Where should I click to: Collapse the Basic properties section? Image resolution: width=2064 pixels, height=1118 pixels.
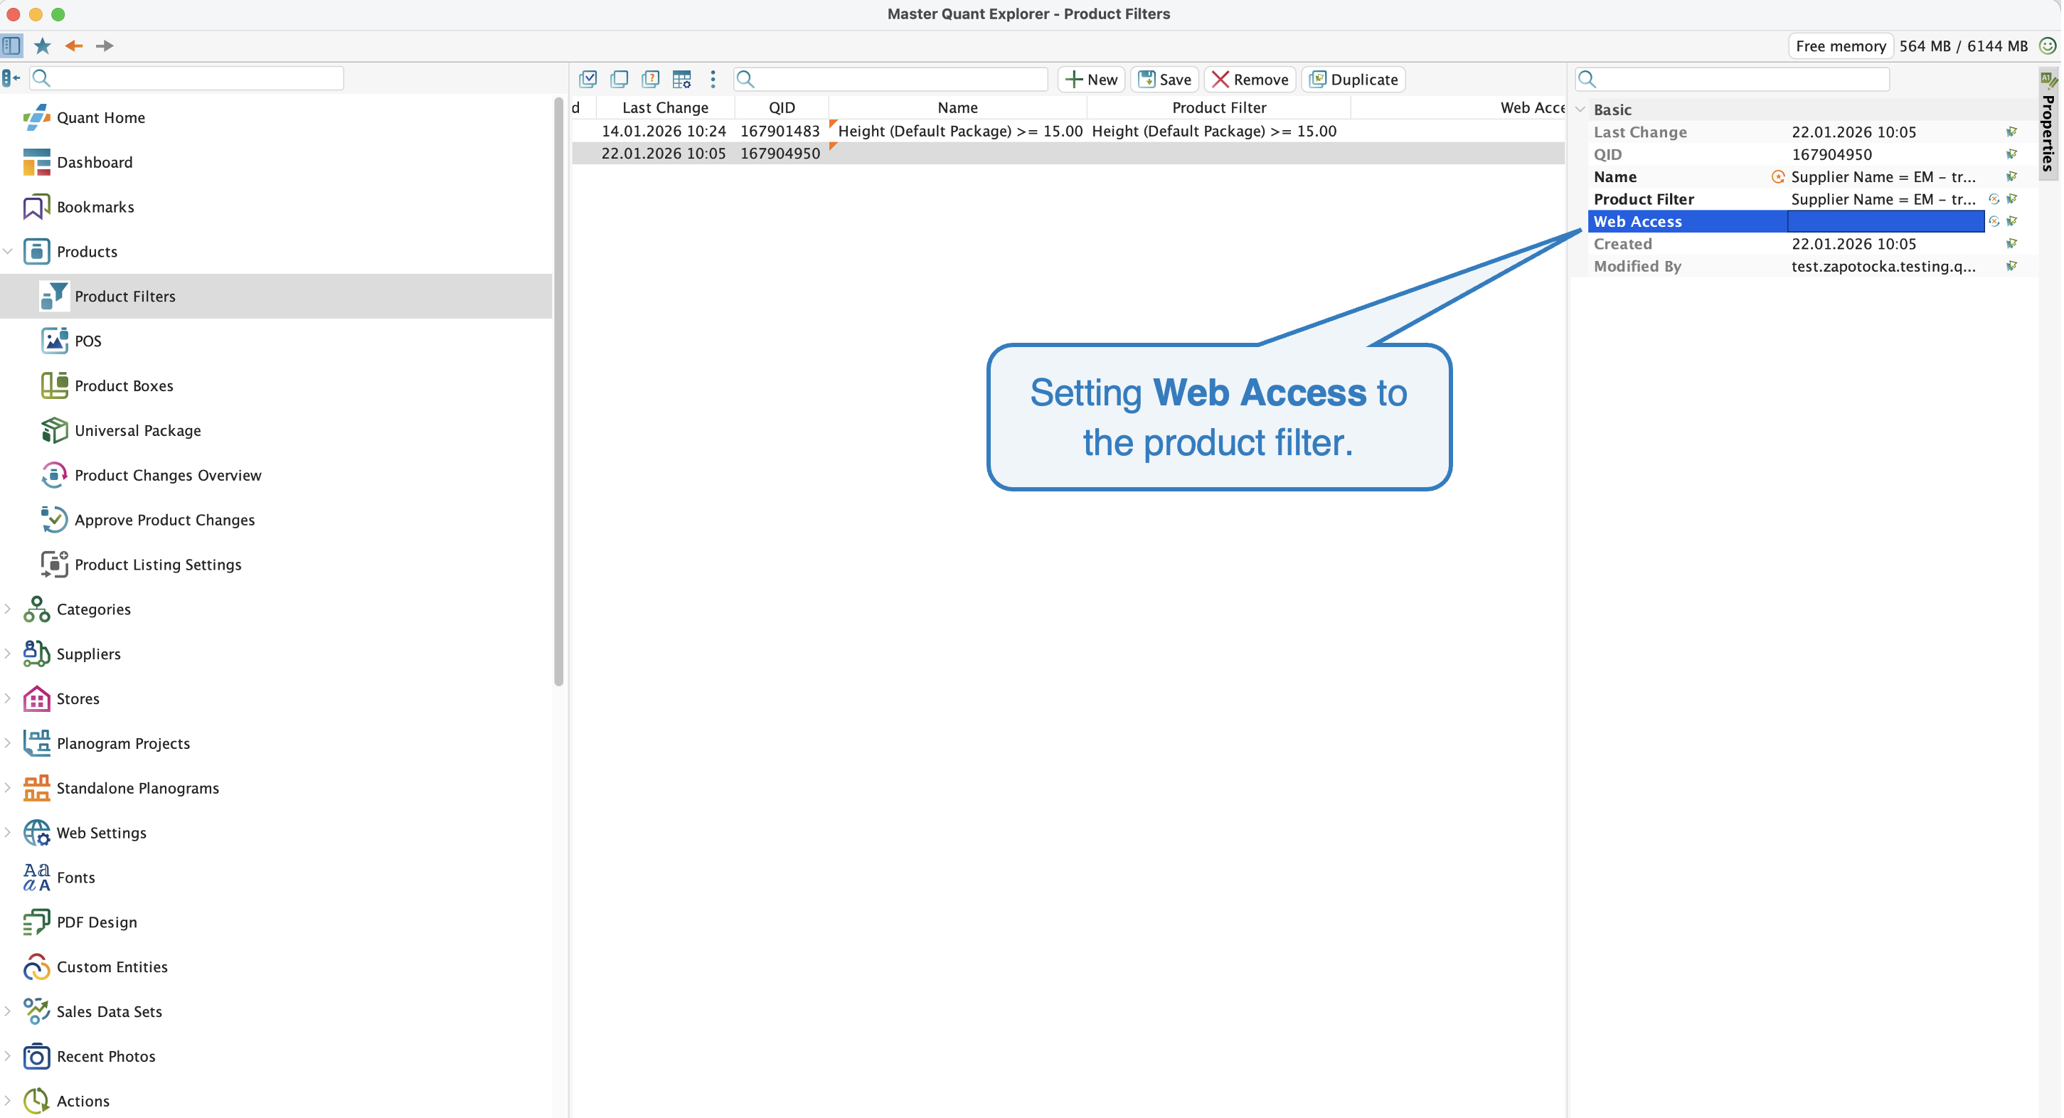click(1581, 109)
